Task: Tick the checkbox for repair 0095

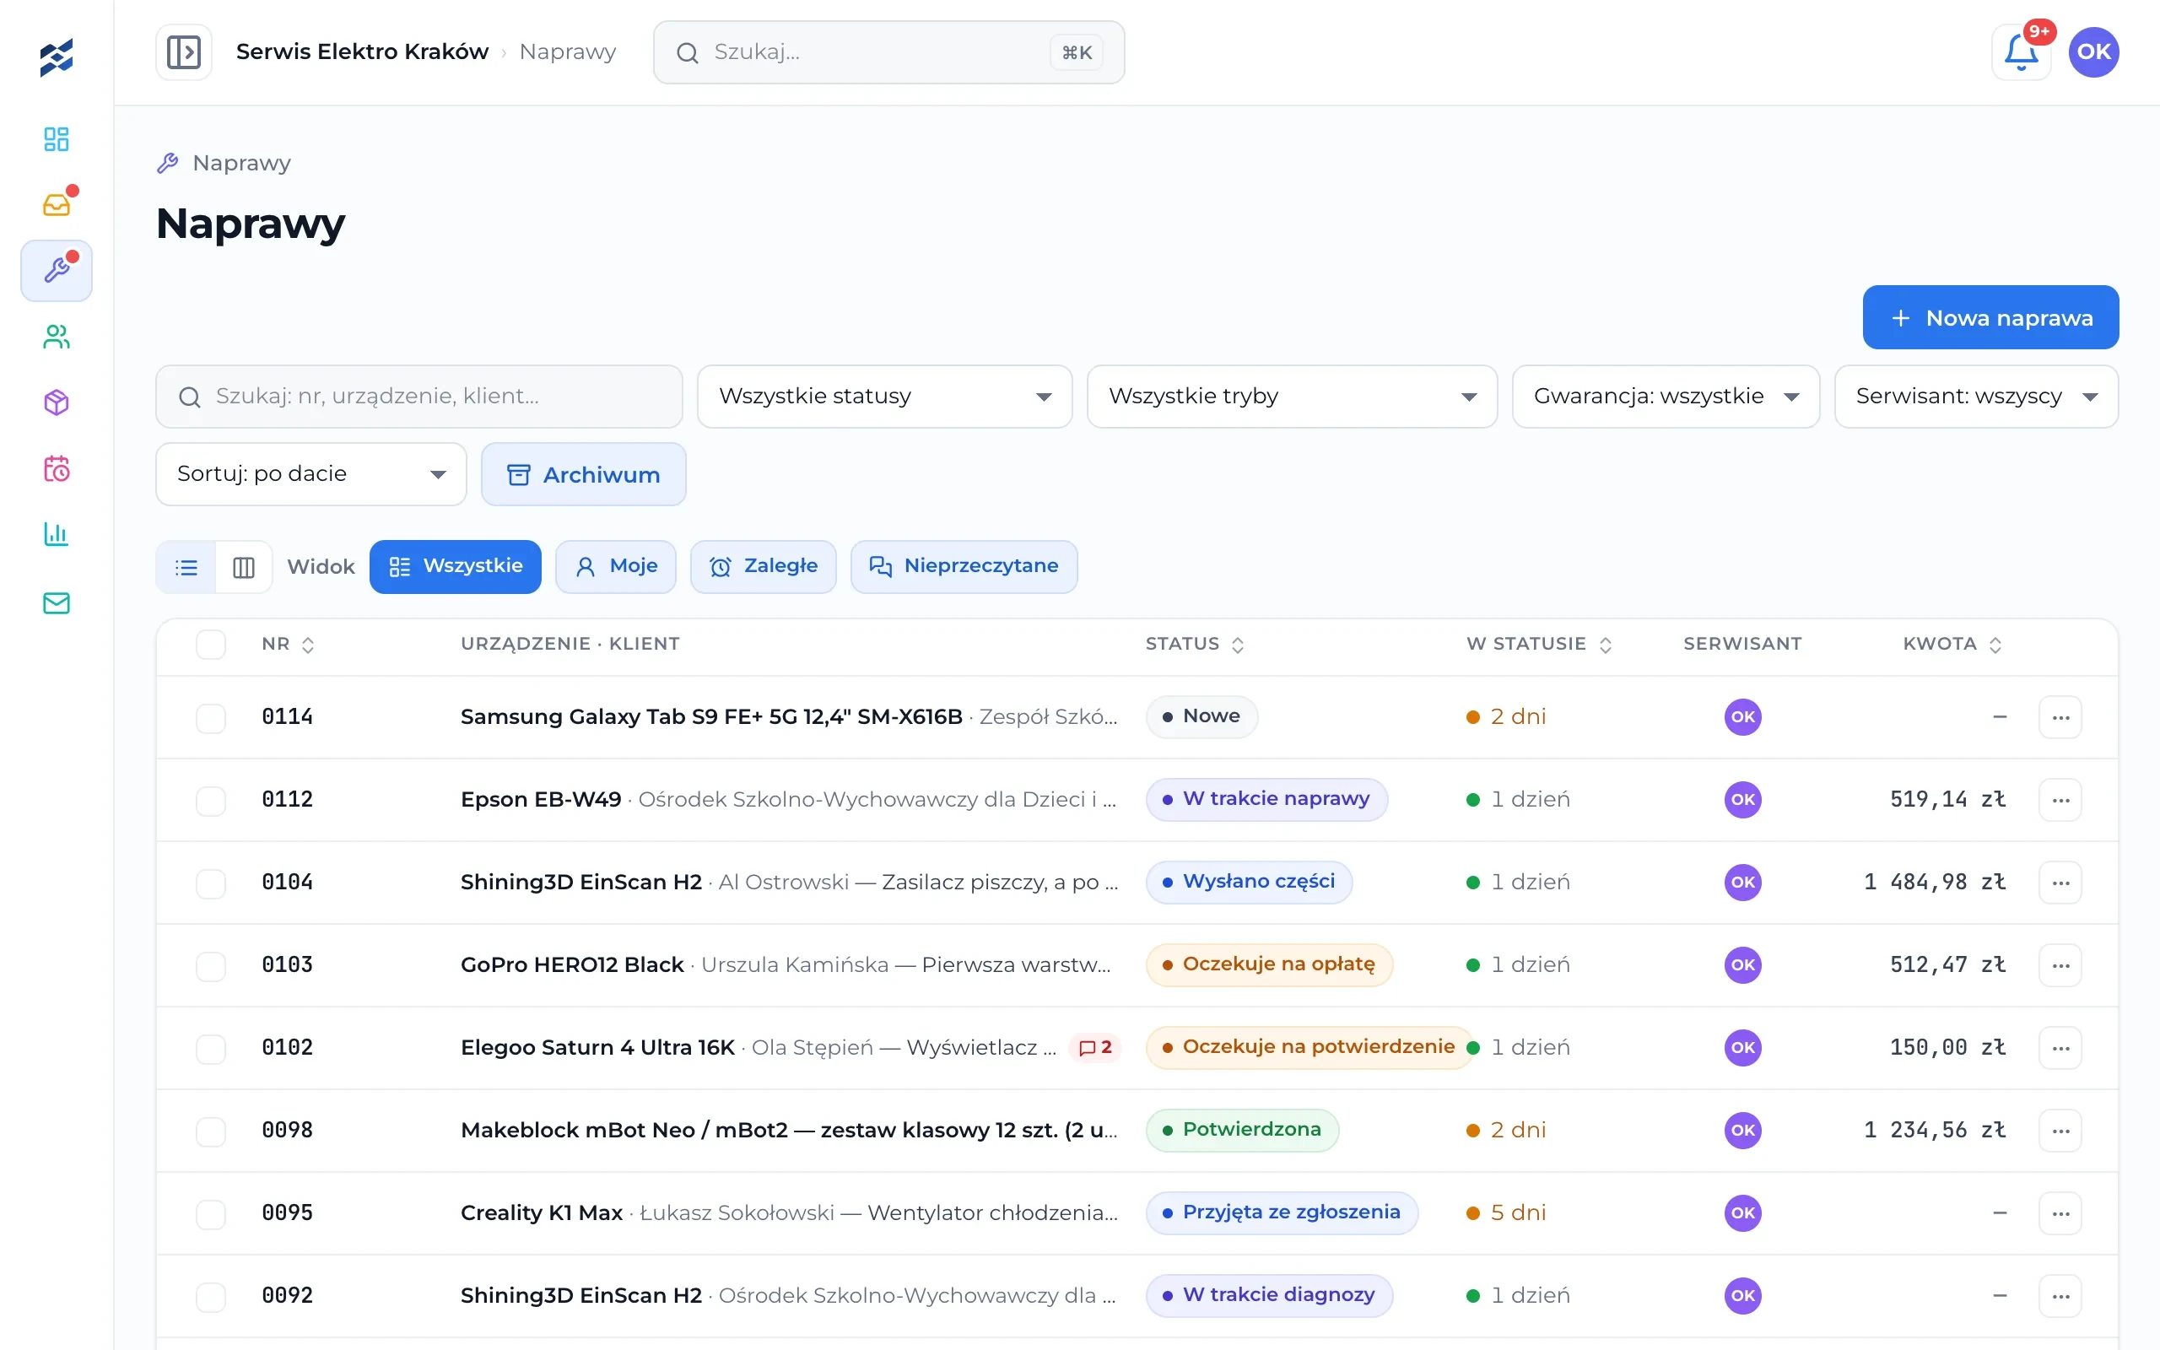Action: (x=211, y=1214)
